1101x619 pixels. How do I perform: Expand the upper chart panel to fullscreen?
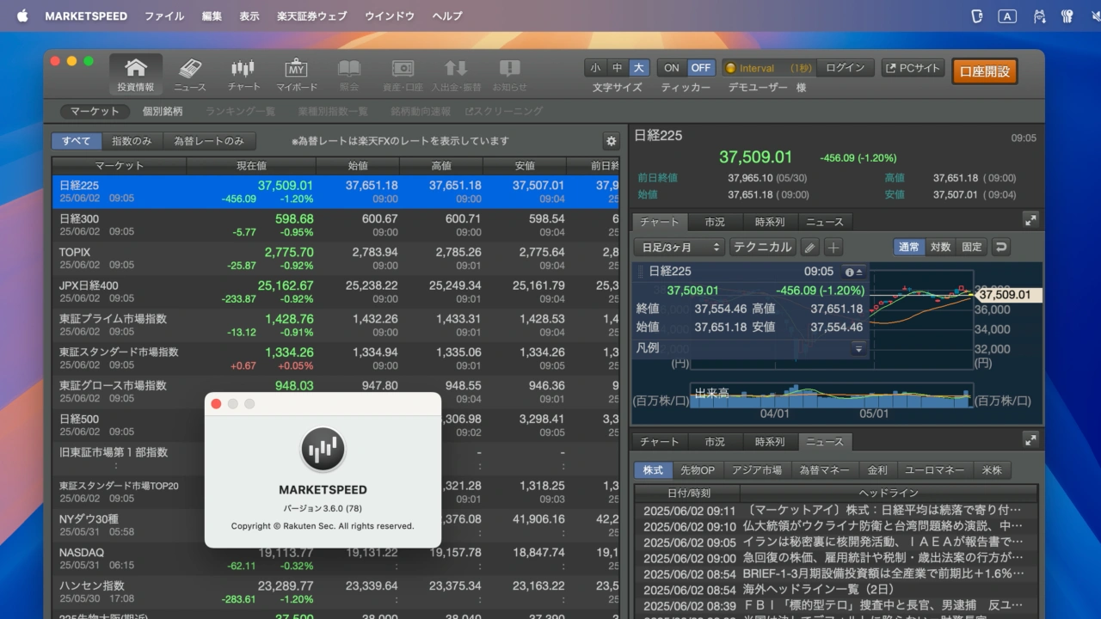(x=1030, y=220)
